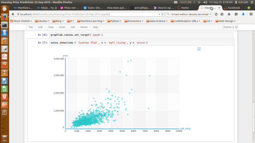Click the sales.show scatter plot code cell
This screenshot has height=143, width=255.
click(x=141, y=43)
